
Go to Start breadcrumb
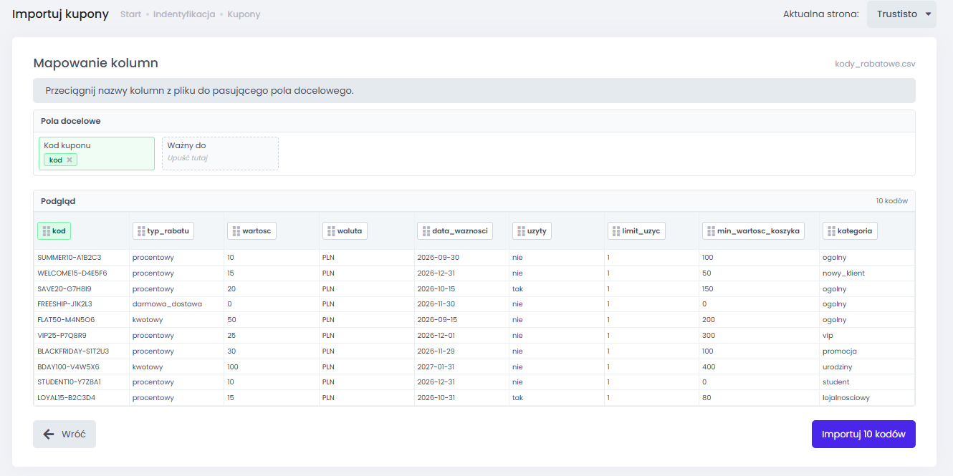130,14
